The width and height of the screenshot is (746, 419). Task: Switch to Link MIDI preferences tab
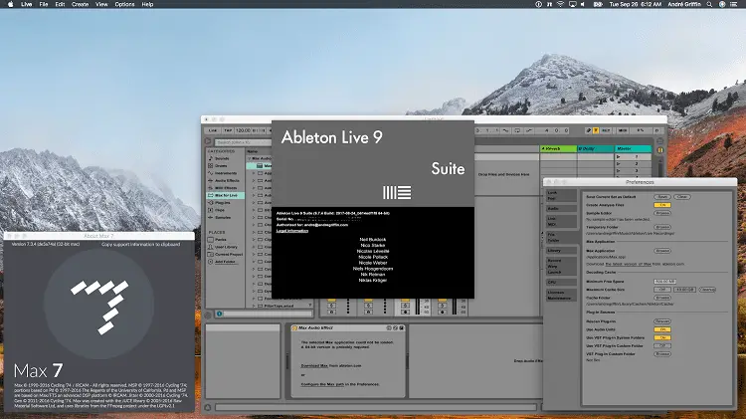560,221
